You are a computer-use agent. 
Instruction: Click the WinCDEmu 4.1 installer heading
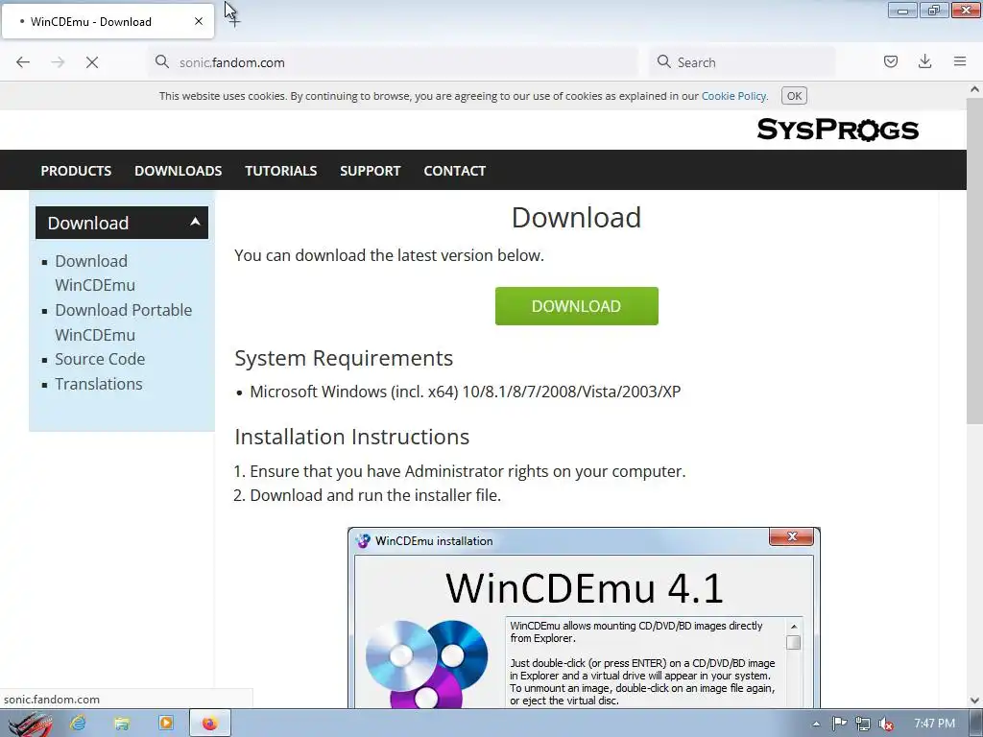[x=585, y=588]
